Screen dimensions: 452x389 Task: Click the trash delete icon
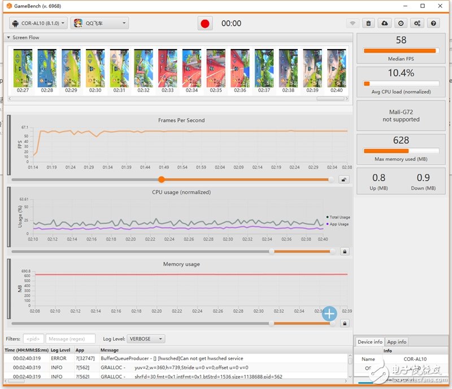point(368,23)
